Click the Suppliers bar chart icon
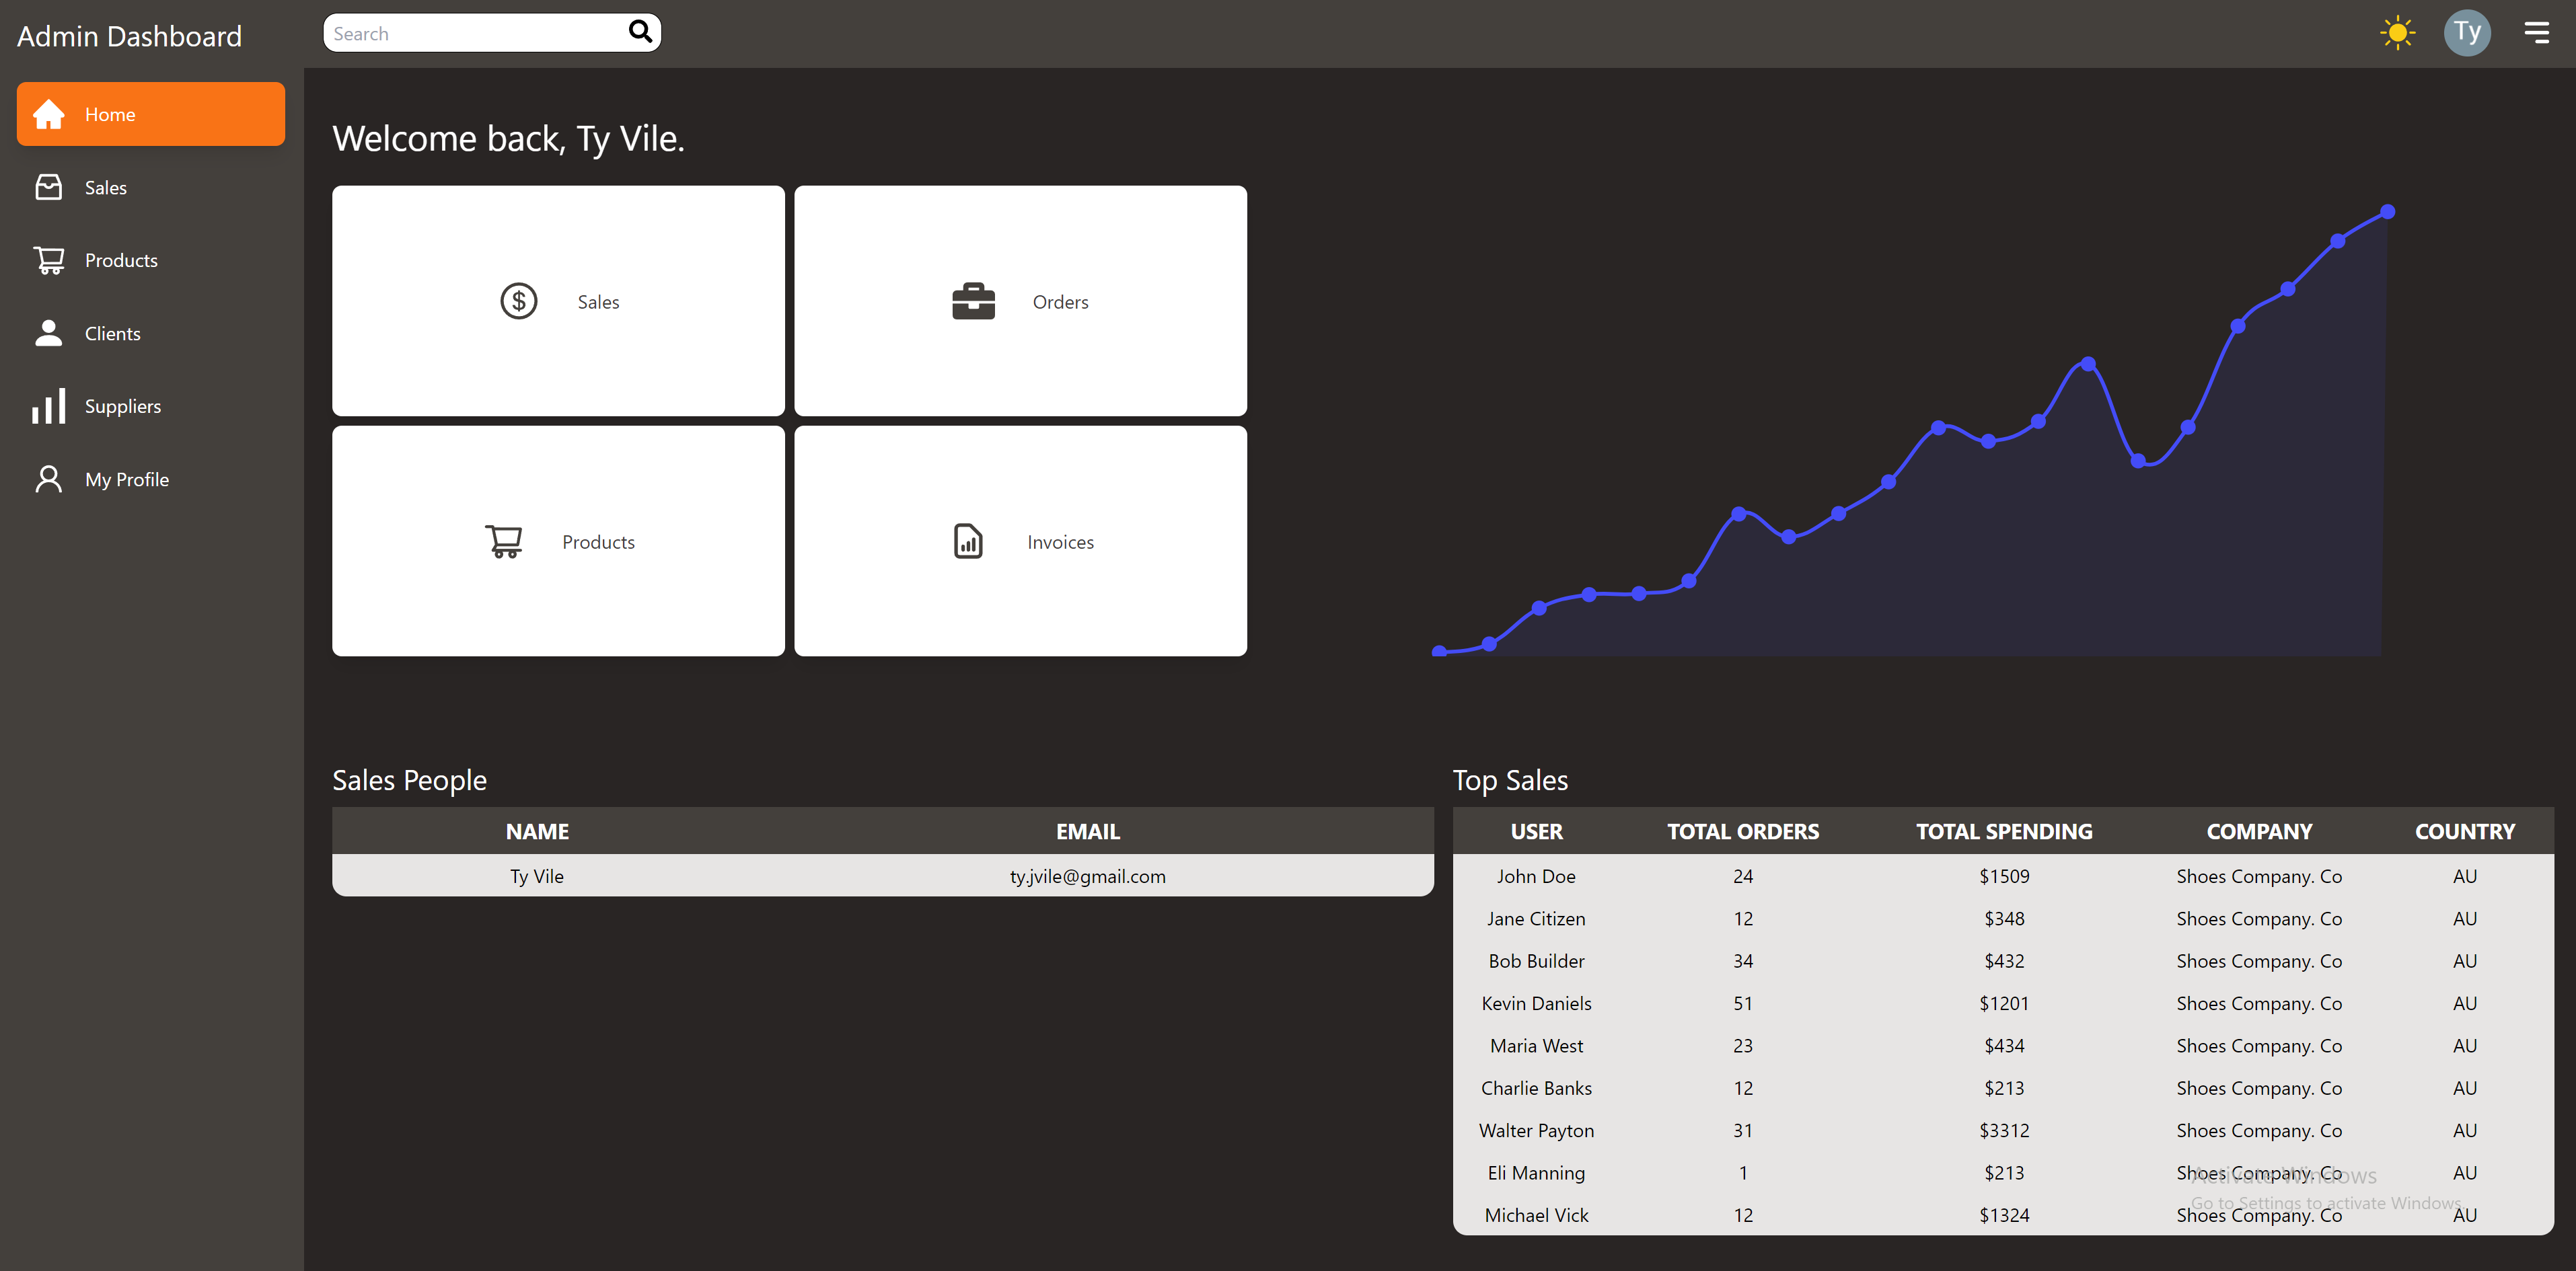The height and width of the screenshot is (1271, 2576). [48, 406]
